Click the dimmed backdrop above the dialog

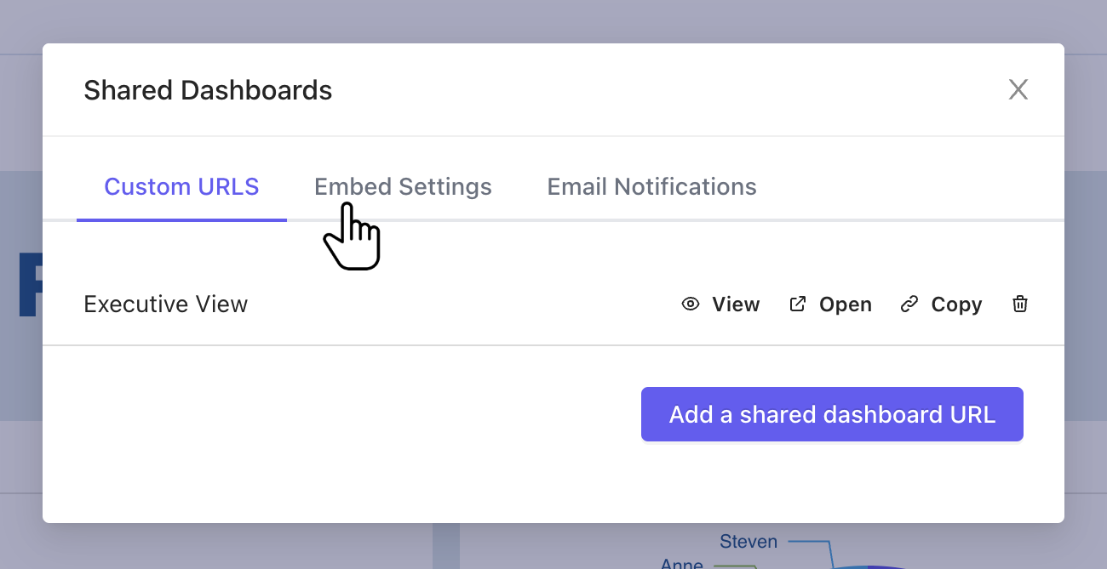pyautogui.click(x=553, y=21)
